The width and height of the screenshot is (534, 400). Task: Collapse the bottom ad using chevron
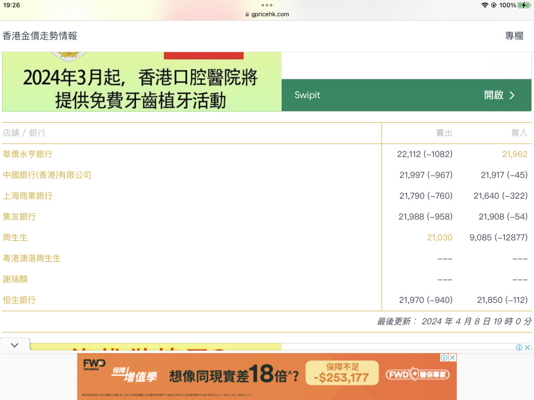(x=15, y=345)
